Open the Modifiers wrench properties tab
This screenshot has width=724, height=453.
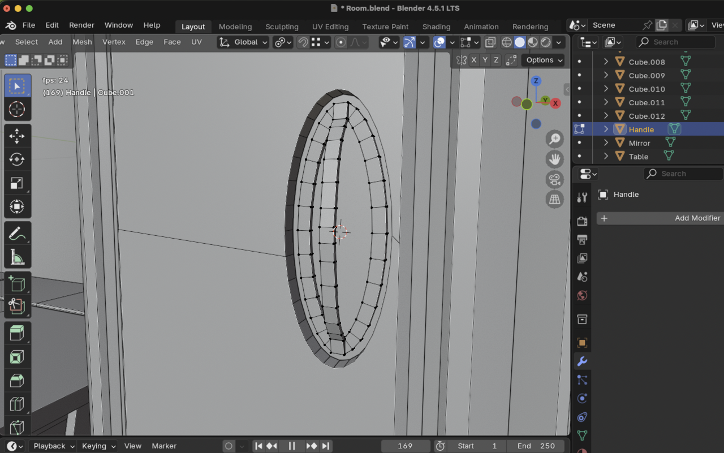click(582, 361)
